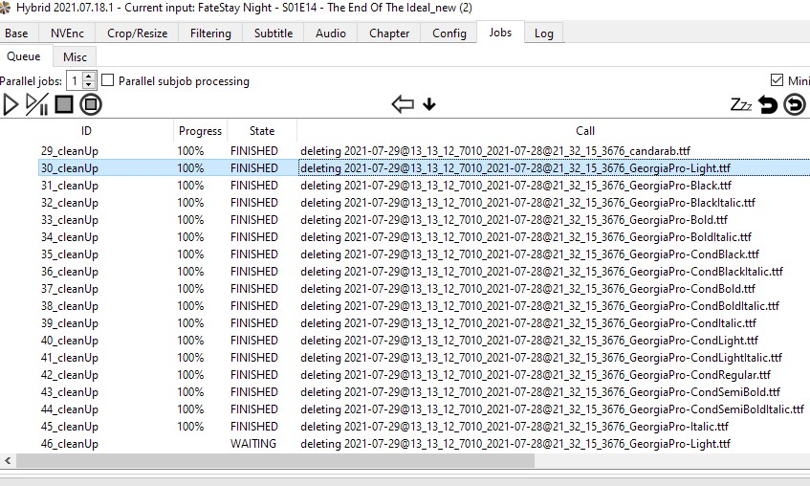This screenshot has height=486, width=810.
Task: Toggle the Mini checkbox
Action: (x=777, y=81)
